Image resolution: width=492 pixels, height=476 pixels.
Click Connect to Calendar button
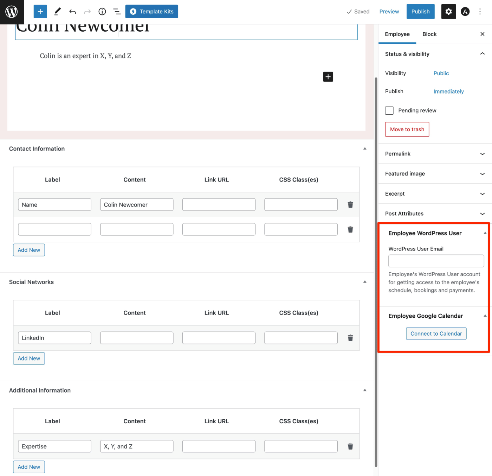(x=436, y=334)
